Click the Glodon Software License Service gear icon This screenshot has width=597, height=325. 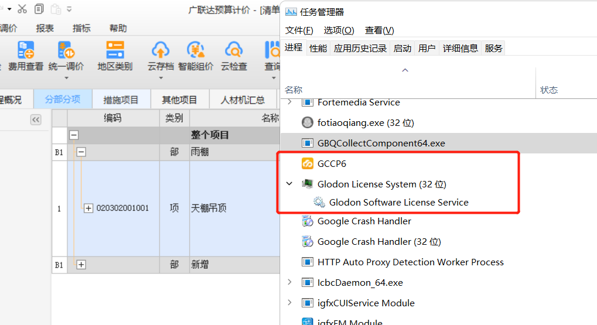(319, 202)
